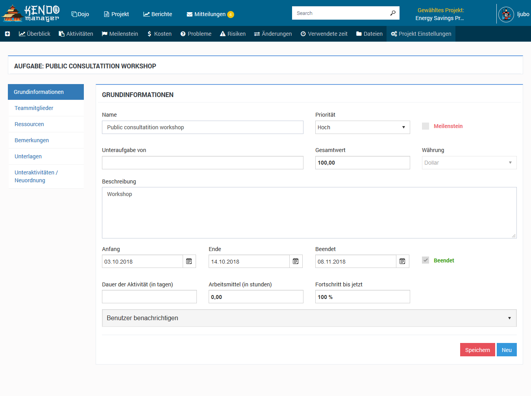Viewport: 531px width, 396px height.
Task: Click the Beschreibung text area
Action: tap(309, 213)
